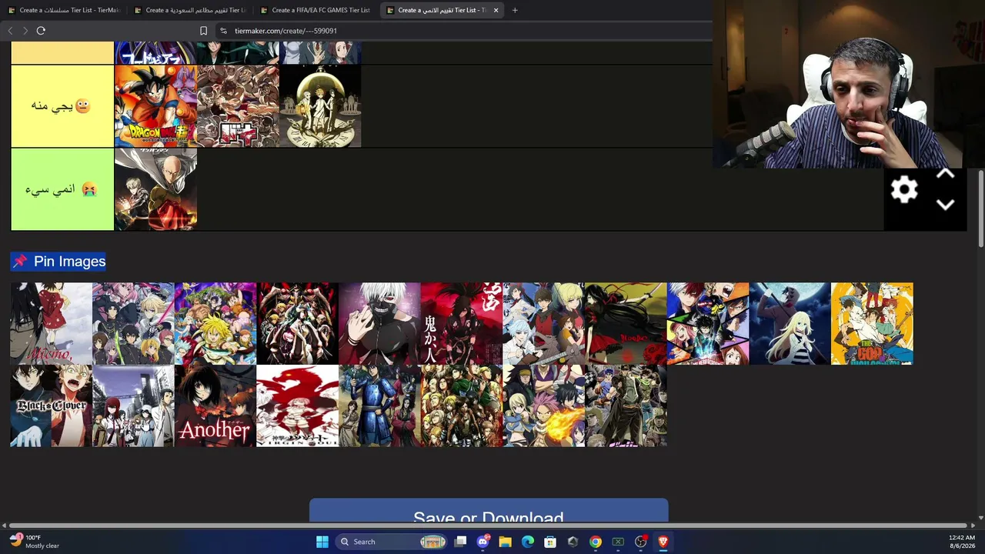Image resolution: width=985 pixels, height=554 pixels.
Task: Click the Windows taskbar Search box
Action: [x=392, y=542]
